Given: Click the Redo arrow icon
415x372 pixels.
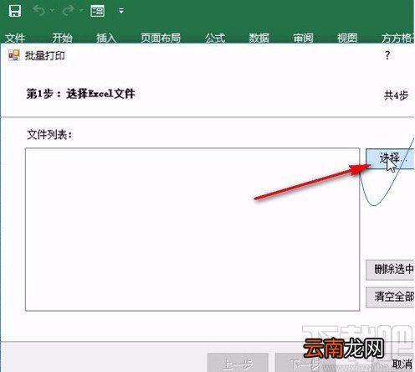Looking at the screenshot, I should point(69,11).
